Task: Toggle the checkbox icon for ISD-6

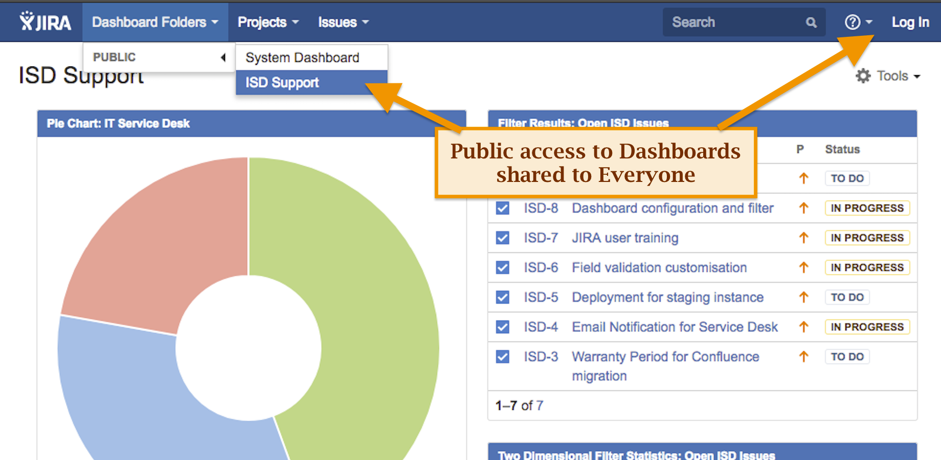Action: 503,267
